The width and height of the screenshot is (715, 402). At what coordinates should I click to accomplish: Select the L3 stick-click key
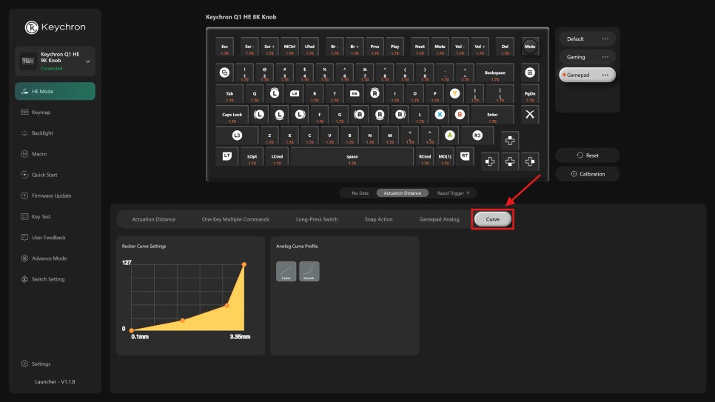pos(237,135)
